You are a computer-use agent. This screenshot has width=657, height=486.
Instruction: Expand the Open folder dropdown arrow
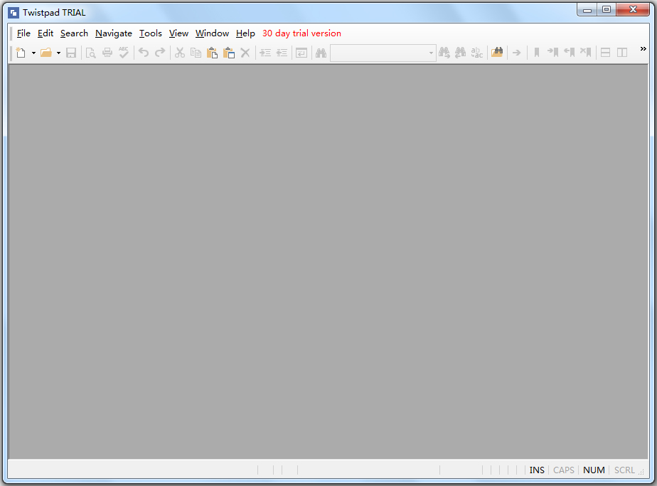(x=58, y=53)
